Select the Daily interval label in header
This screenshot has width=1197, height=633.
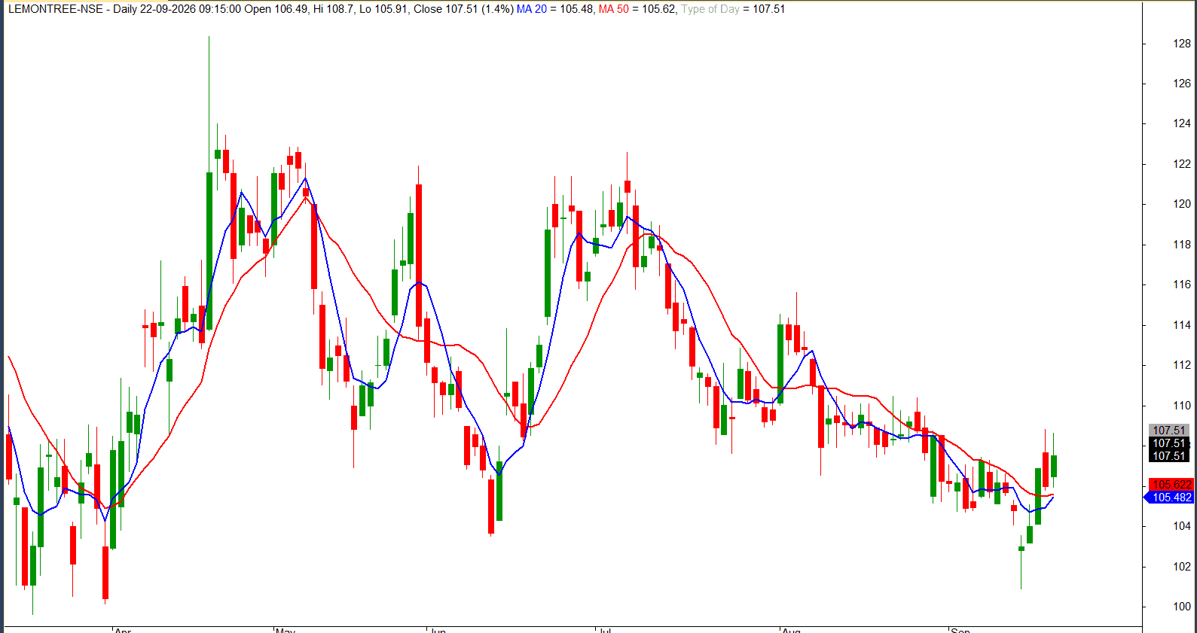(x=124, y=9)
